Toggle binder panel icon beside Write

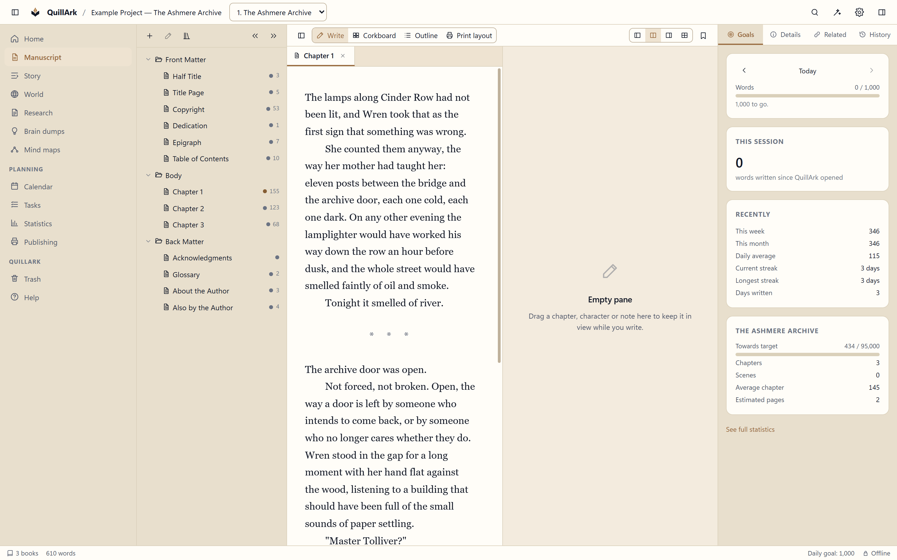pos(301,36)
